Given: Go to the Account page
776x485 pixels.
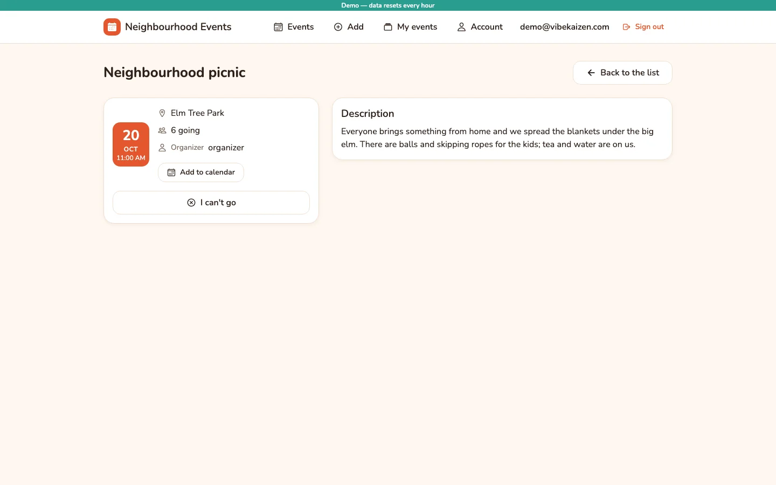Looking at the screenshot, I should 480,27.
